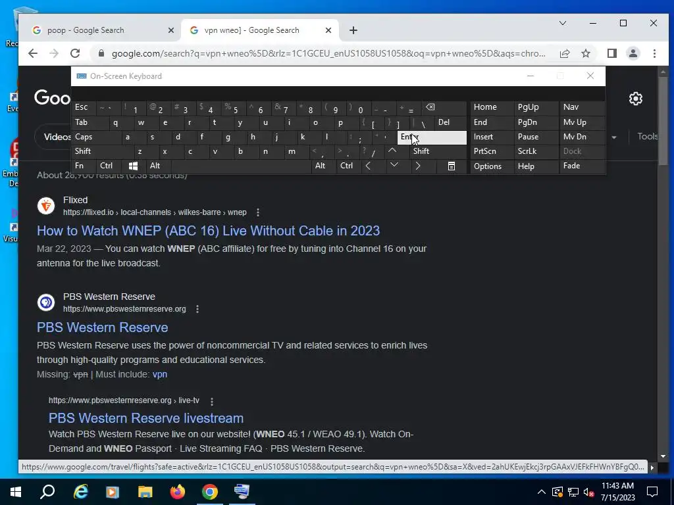Open 'PBS Western Reserve livestream' result
The width and height of the screenshot is (674, 505).
click(145, 418)
